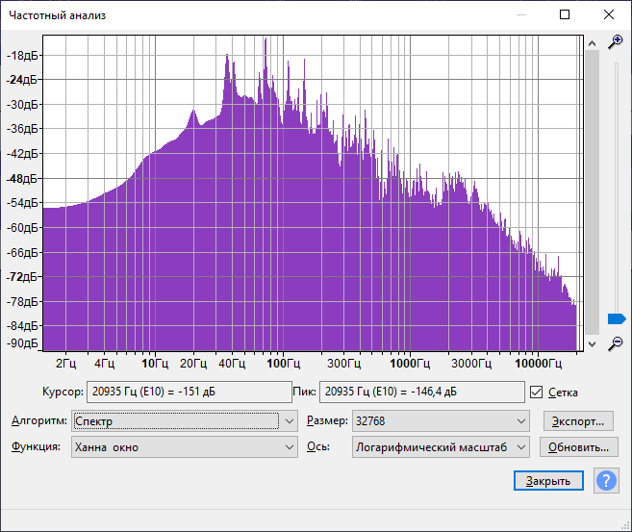
Task: Click the zoom out magnifier icon
Action: 616,343
